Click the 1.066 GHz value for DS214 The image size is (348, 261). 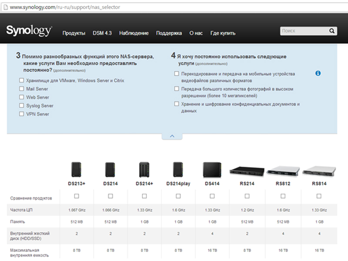pos(111,210)
